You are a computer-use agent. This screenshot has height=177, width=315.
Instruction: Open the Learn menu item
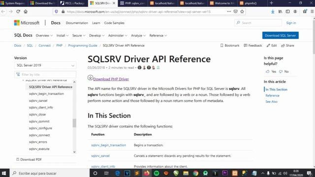[96, 23]
